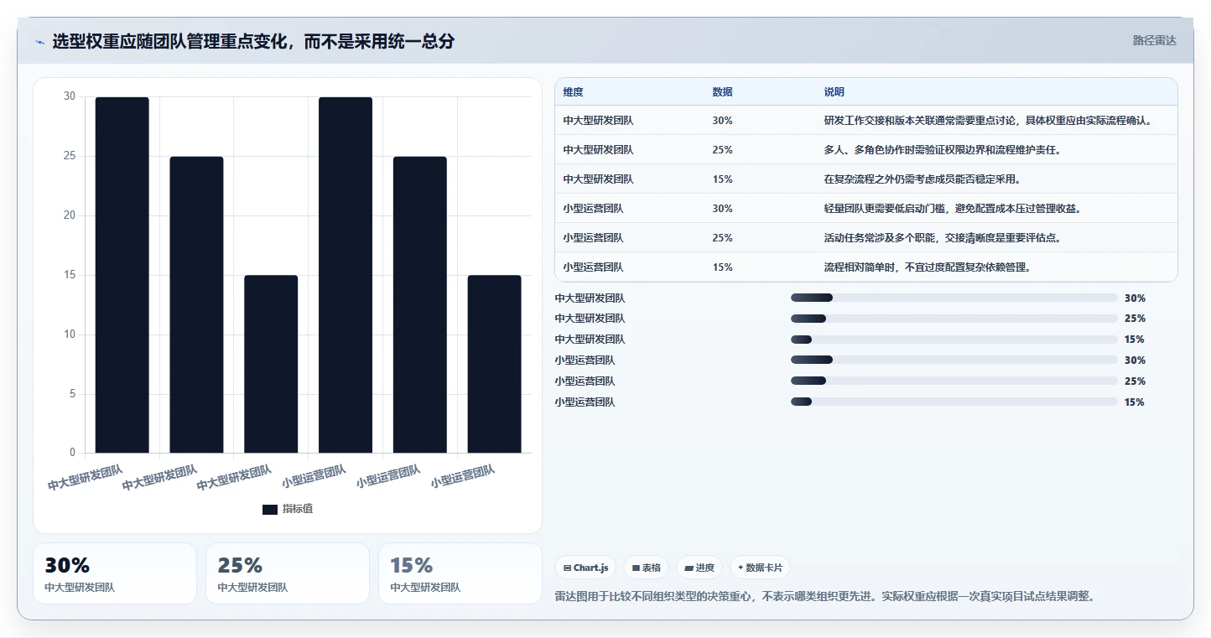
Task: Click the 中大型研发团队 30% progress bar
Action: tap(954, 298)
